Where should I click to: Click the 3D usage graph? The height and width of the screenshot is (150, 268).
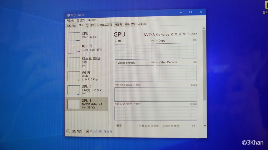134,52
